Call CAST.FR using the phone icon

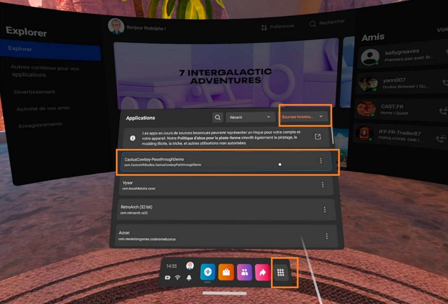[444, 111]
